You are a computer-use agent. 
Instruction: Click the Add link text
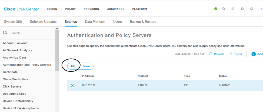(260, 54)
